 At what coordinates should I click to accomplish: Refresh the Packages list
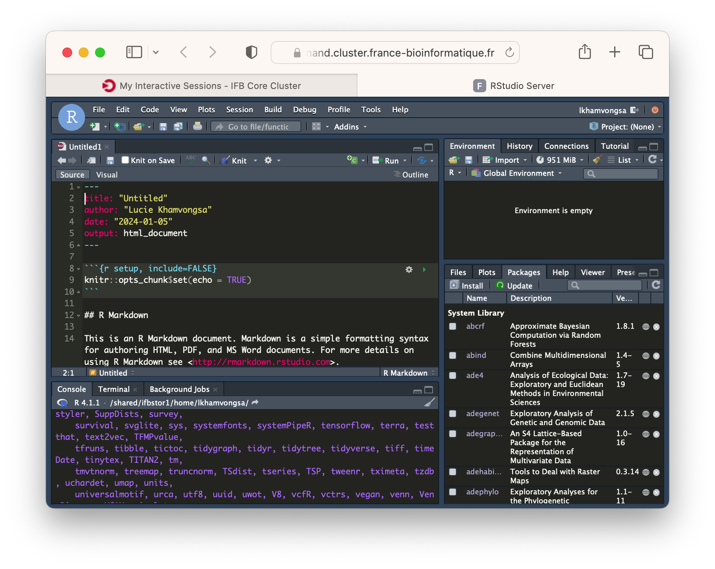656,285
